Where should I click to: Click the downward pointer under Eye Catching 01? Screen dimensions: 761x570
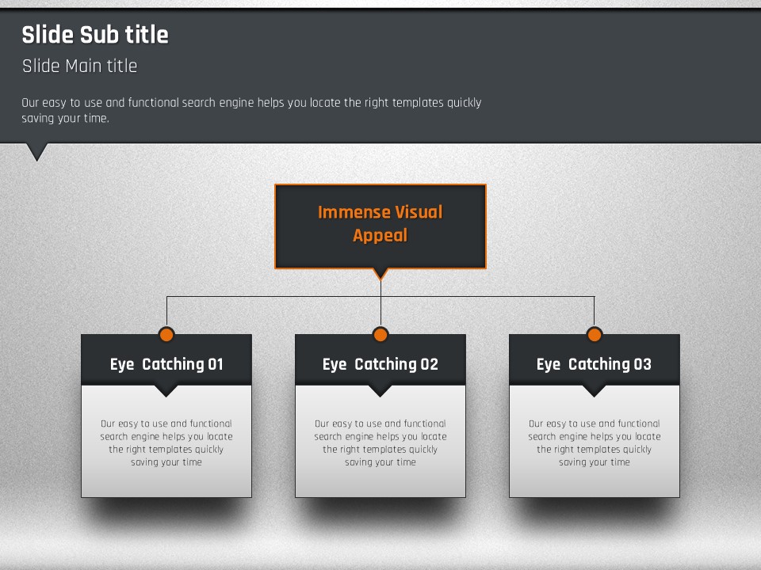pos(166,390)
